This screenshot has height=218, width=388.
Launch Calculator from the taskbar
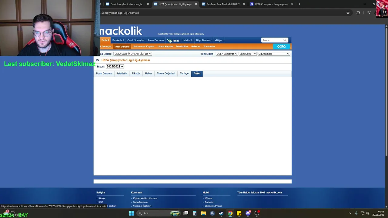coord(195,213)
